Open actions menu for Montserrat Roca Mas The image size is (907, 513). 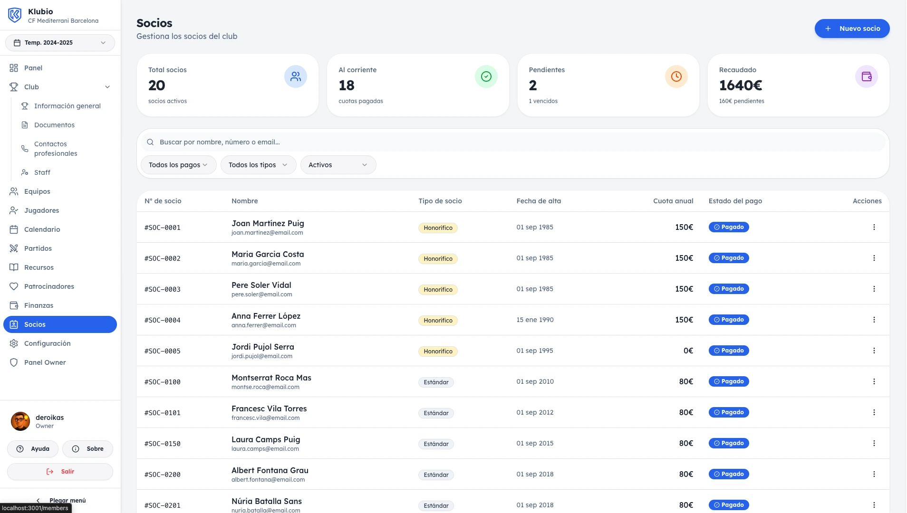click(874, 381)
